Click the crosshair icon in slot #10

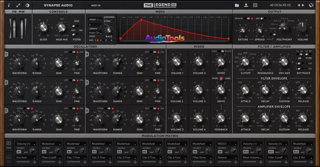pyautogui.click(x=261, y=162)
